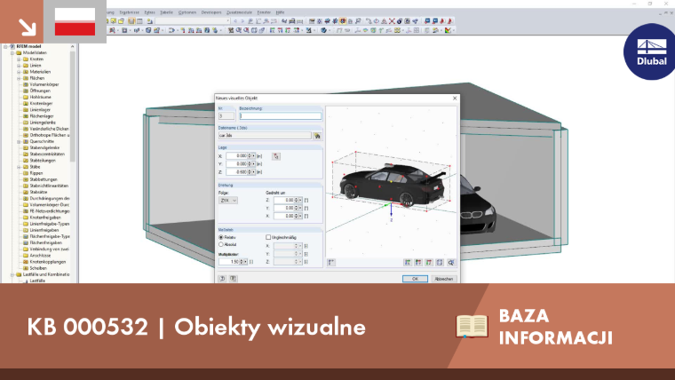Confirm the dialog with OK
Image resolution: width=675 pixels, height=380 pixels.
(x=415, y=279)
